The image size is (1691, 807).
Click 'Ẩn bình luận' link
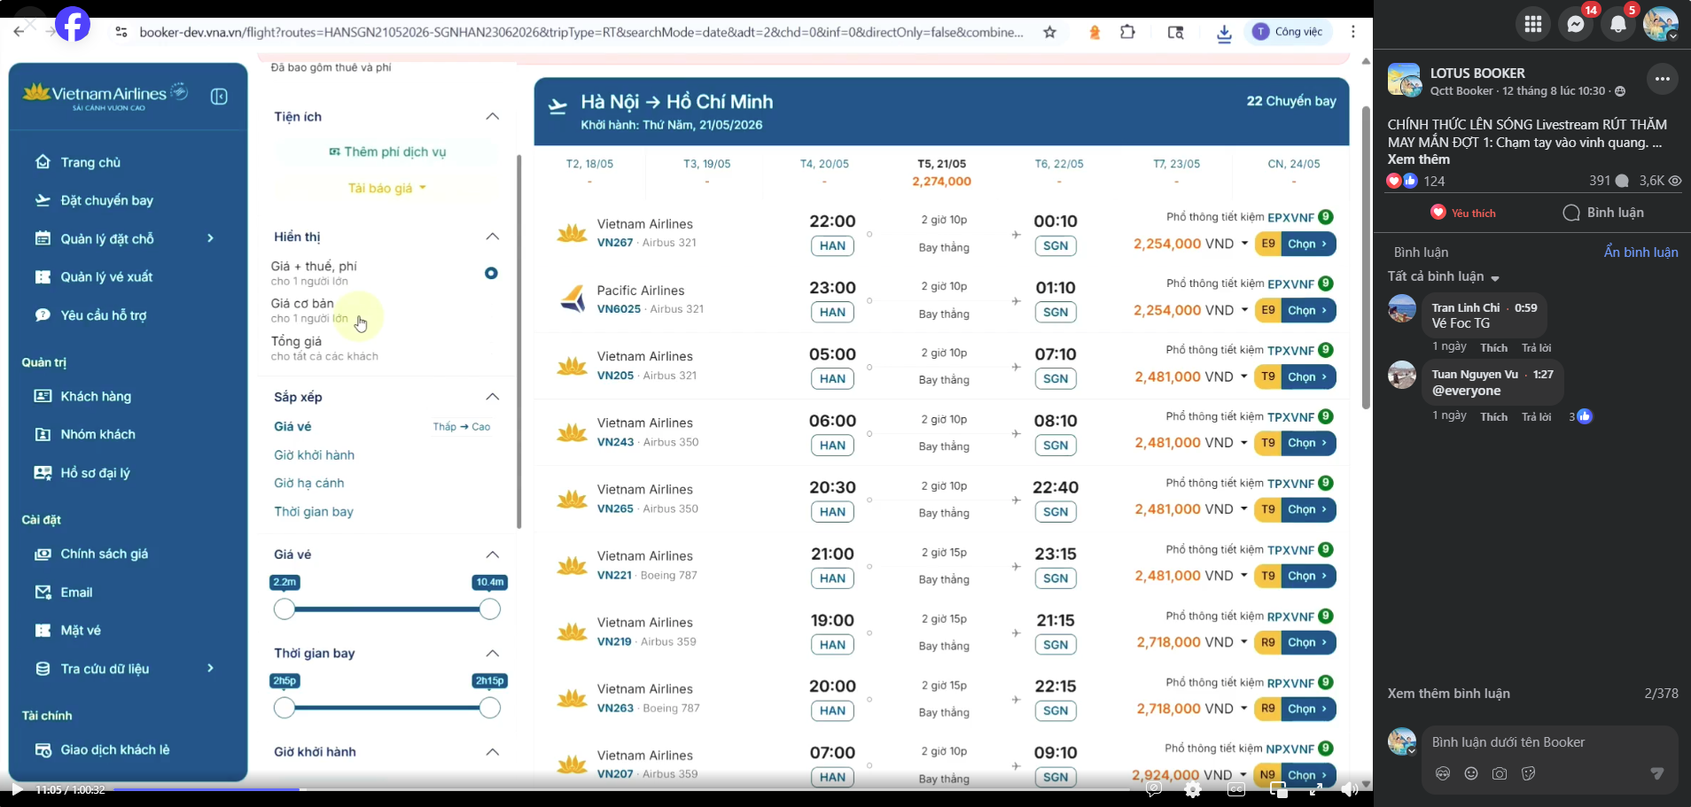[1640, 252]
